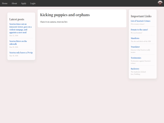This screenshot has height=123, width=164.
Task: Click the site logo icon in navbar
Action: [x=160, y=3]
